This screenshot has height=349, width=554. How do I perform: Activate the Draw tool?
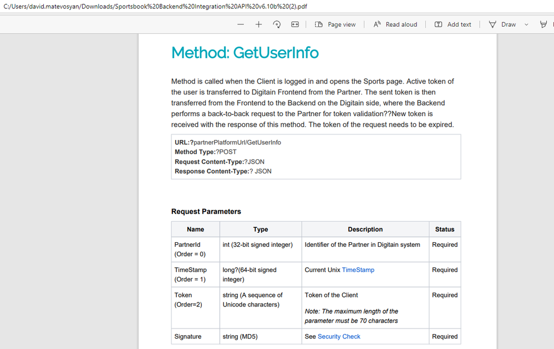coord(502,24)
